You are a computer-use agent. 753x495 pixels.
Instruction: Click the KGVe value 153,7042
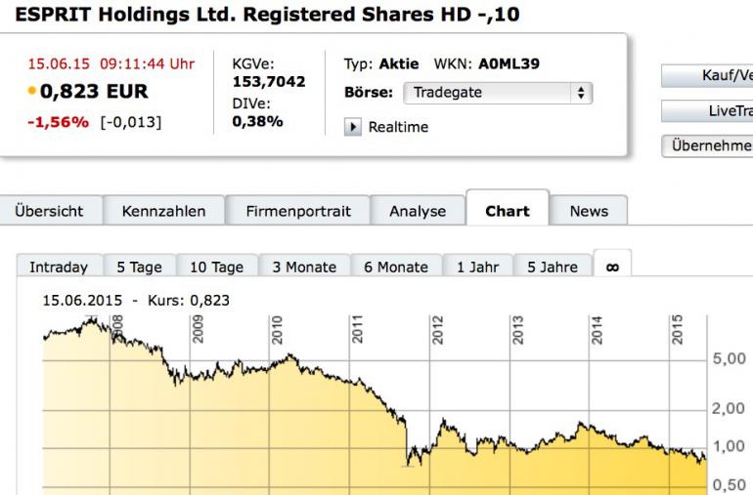tap(269, 82)
